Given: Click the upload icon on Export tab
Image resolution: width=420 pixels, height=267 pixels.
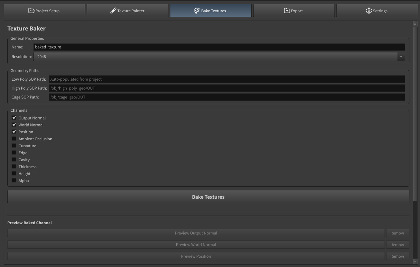Looking at the screenshot, I should 287,11.
